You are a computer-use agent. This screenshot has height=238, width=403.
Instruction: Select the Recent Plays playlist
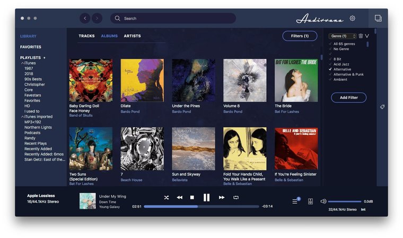tap(36, 143)
